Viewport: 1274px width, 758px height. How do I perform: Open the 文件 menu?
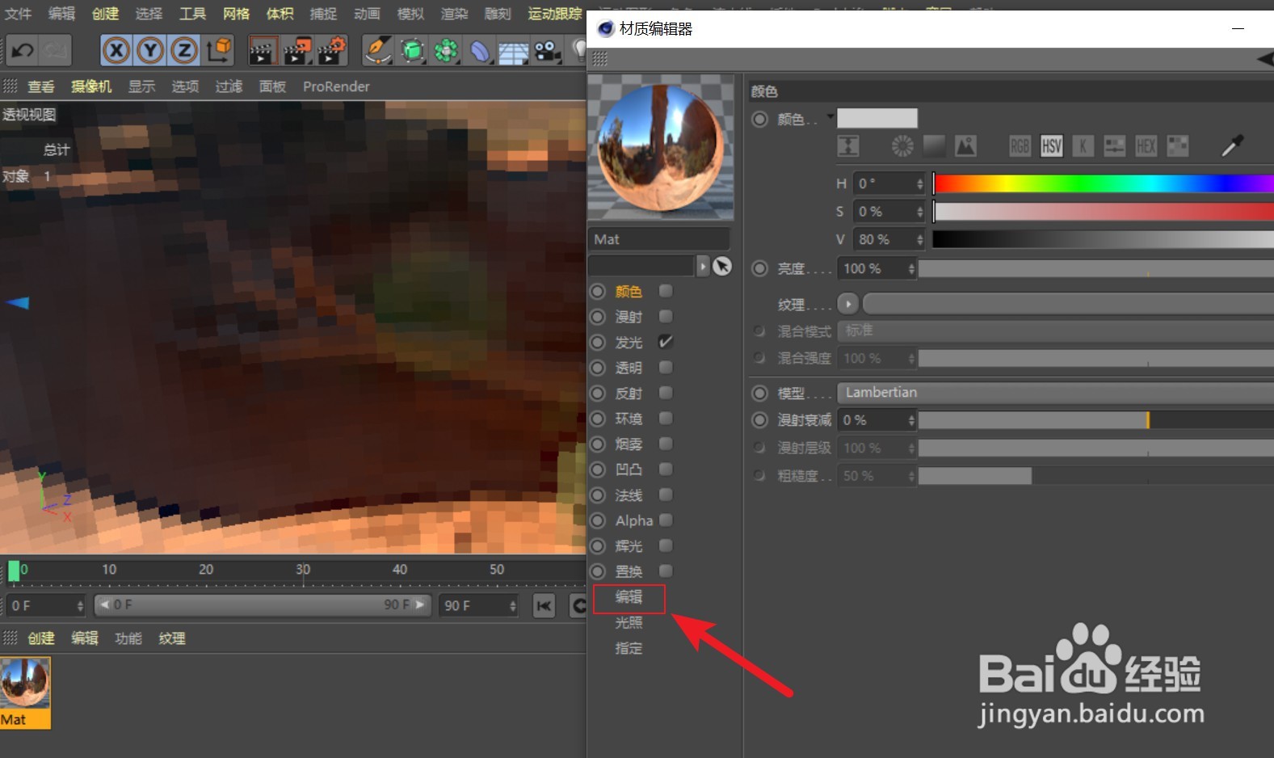point(18,14)
